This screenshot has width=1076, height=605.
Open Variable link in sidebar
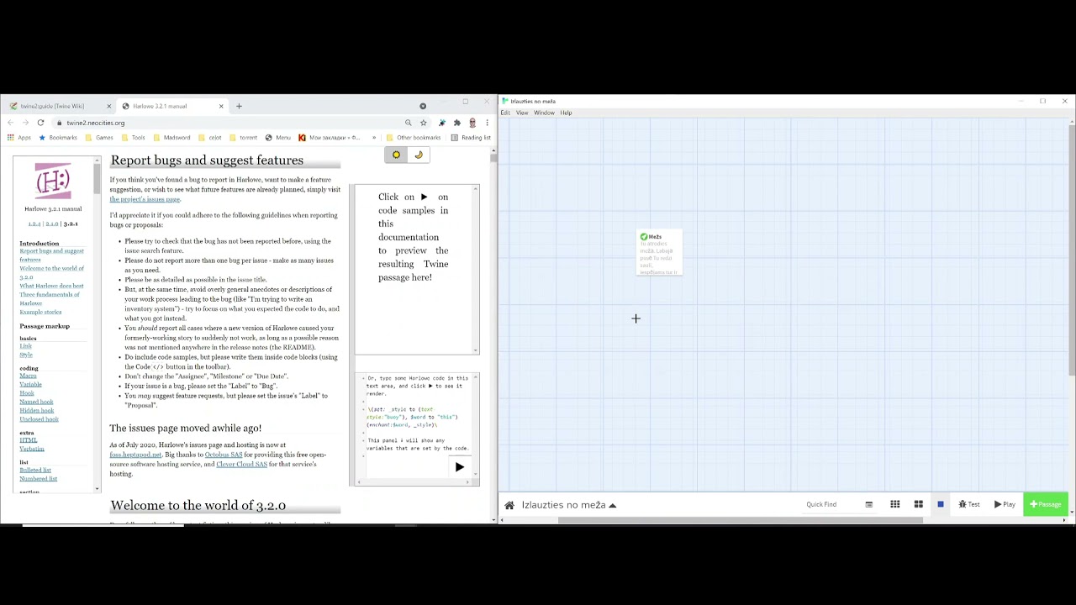[30, 385]
